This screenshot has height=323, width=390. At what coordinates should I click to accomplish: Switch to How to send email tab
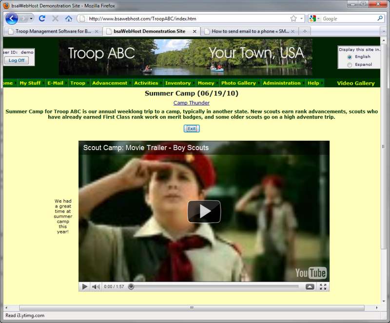pyautogui.click(x=250, y=31)
